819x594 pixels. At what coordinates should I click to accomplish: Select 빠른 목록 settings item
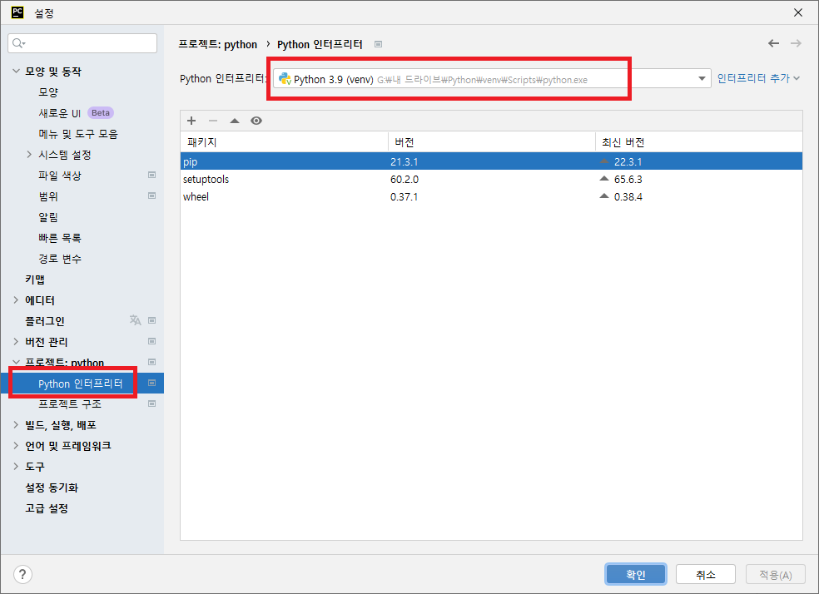pyautogui.click(x=60, y=238)
